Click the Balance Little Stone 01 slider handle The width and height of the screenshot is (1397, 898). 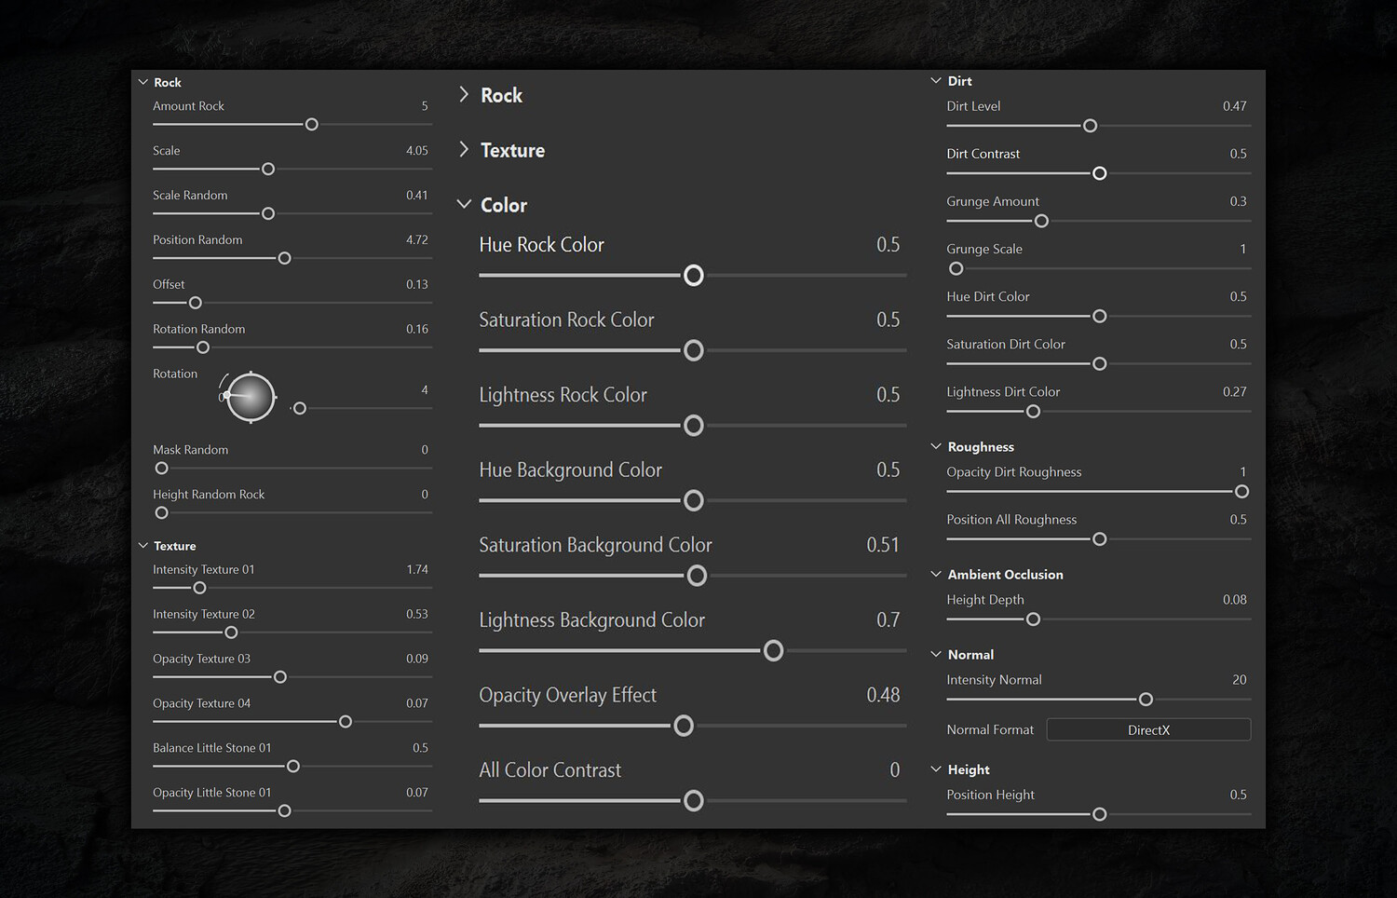pos(293,766)
